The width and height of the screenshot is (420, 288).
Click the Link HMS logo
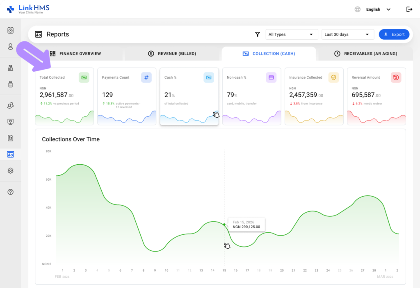pyautogui.click(x=28, y=9)
